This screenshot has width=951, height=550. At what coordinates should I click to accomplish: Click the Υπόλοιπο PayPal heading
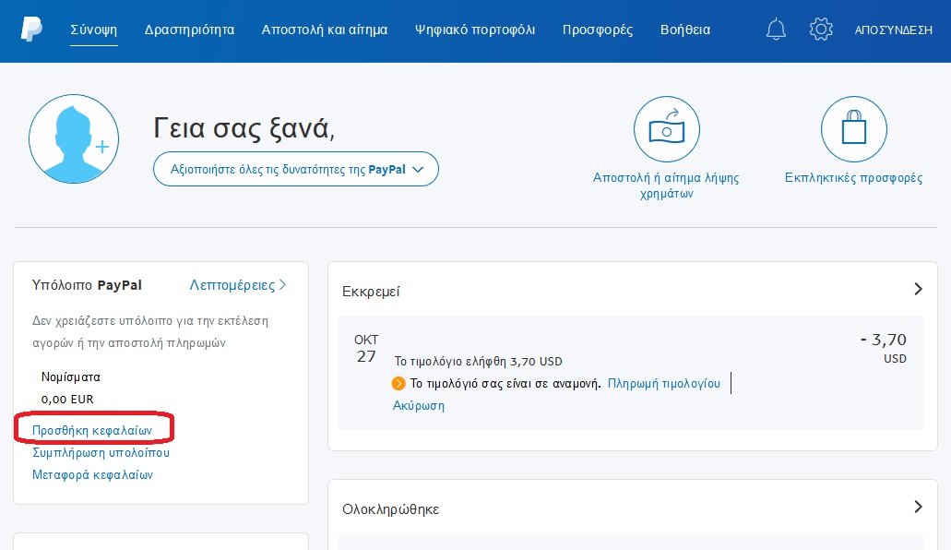[87, 285]
